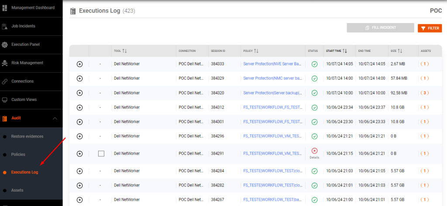The width and height of the screenshot is (447, 206).
Task: Tick the checkbox for session 384291
Action: (101, 153)
